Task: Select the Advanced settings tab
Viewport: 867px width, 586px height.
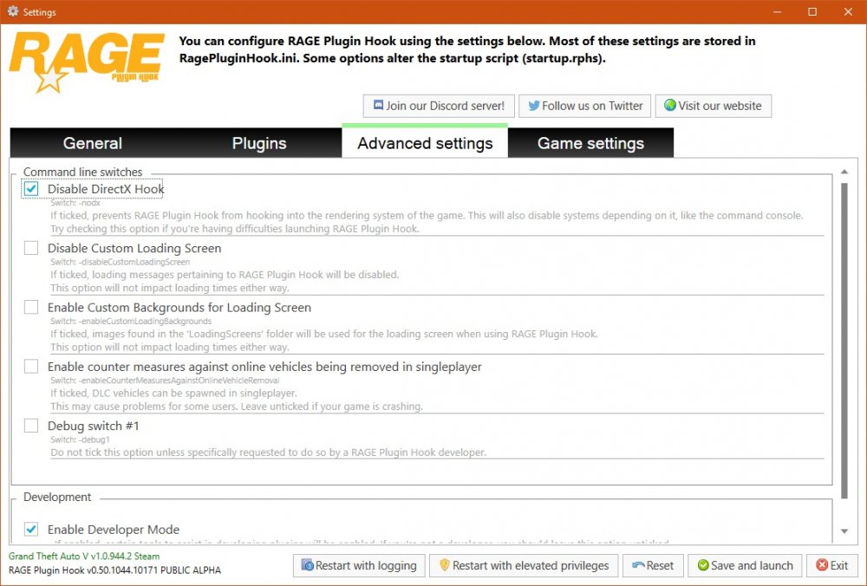Action: pyautogui.click(x=425, y=142)
